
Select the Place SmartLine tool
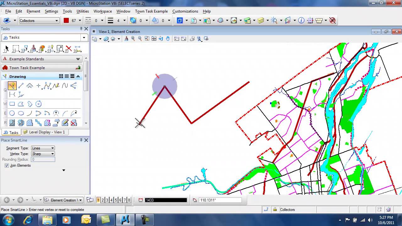(x=12, y=86)
